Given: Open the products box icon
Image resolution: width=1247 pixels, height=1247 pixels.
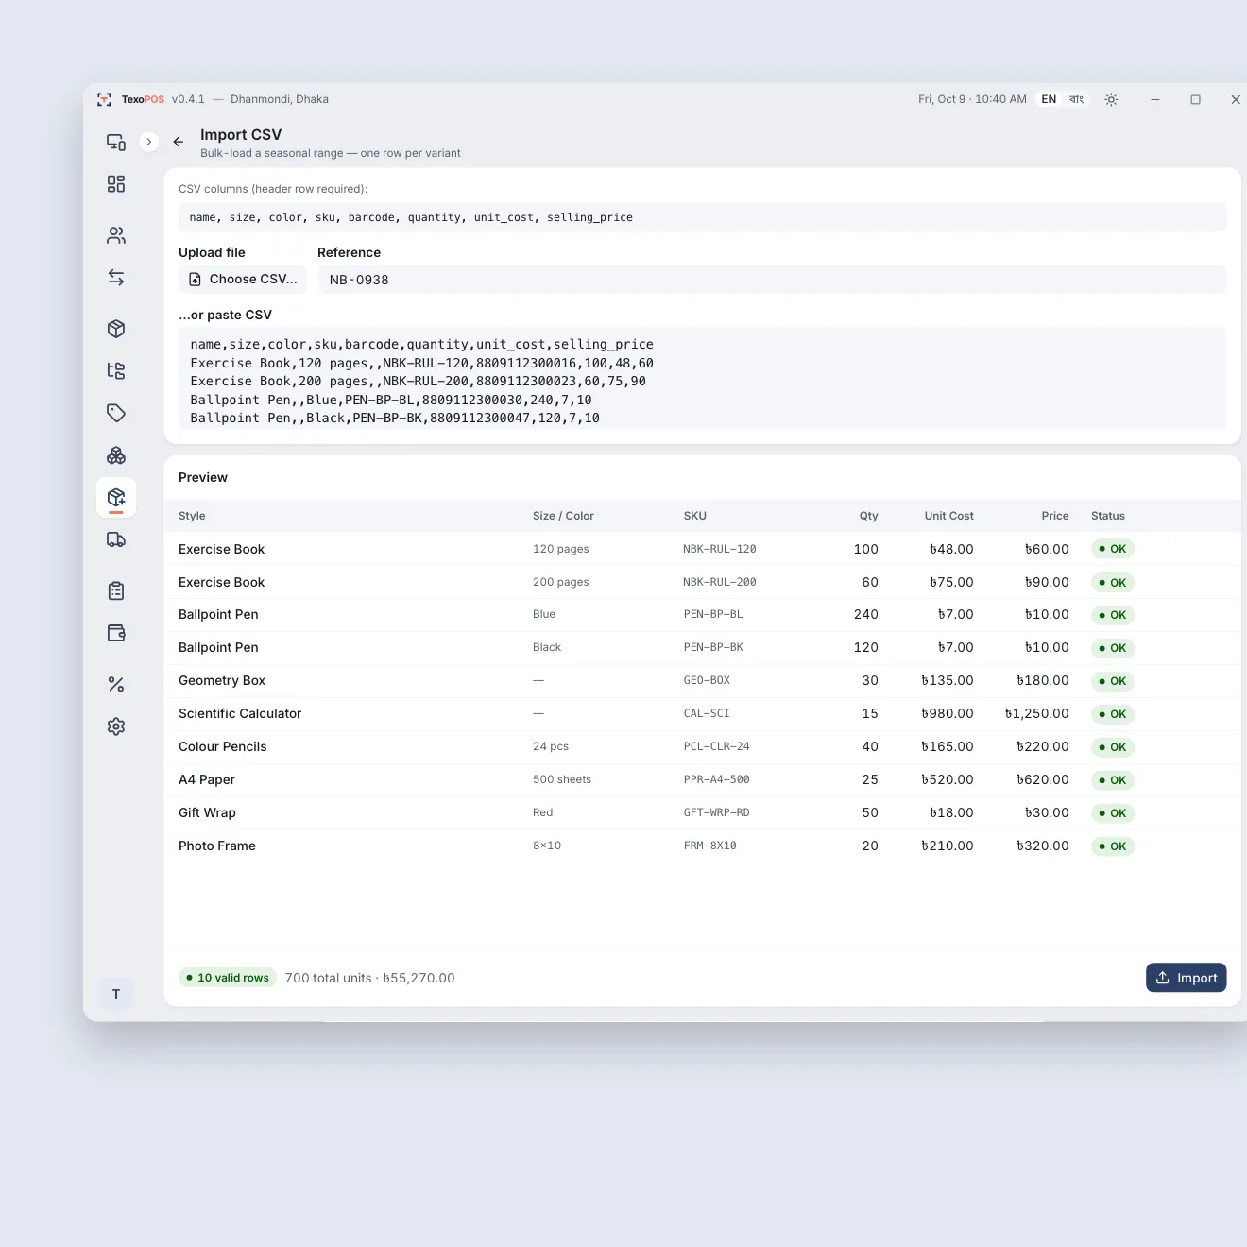Looking at the screenshot, I should tap(116, 329).
